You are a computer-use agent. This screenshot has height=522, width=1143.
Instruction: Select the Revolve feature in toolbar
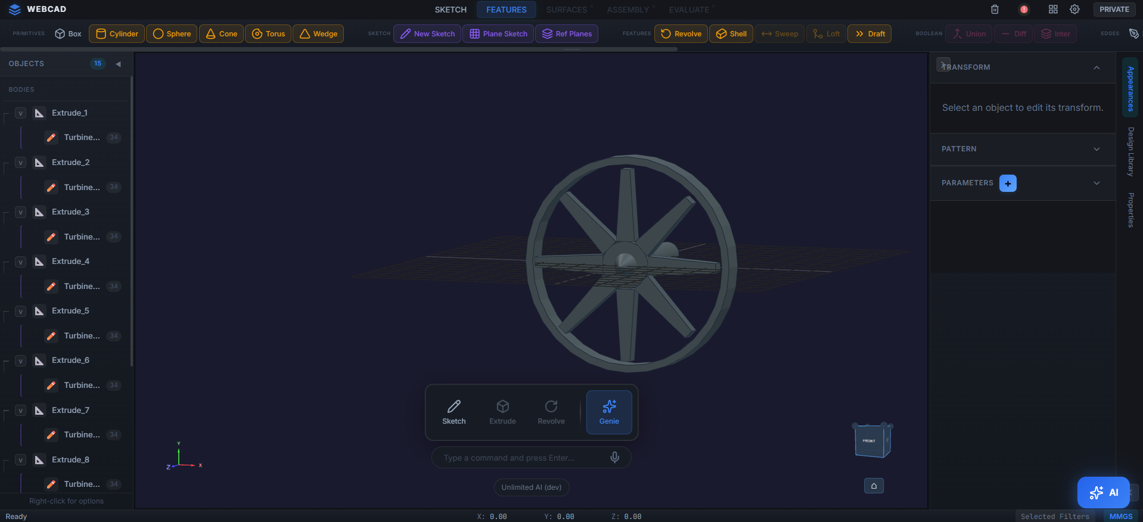pyautogui.click(x=681, y=34)
